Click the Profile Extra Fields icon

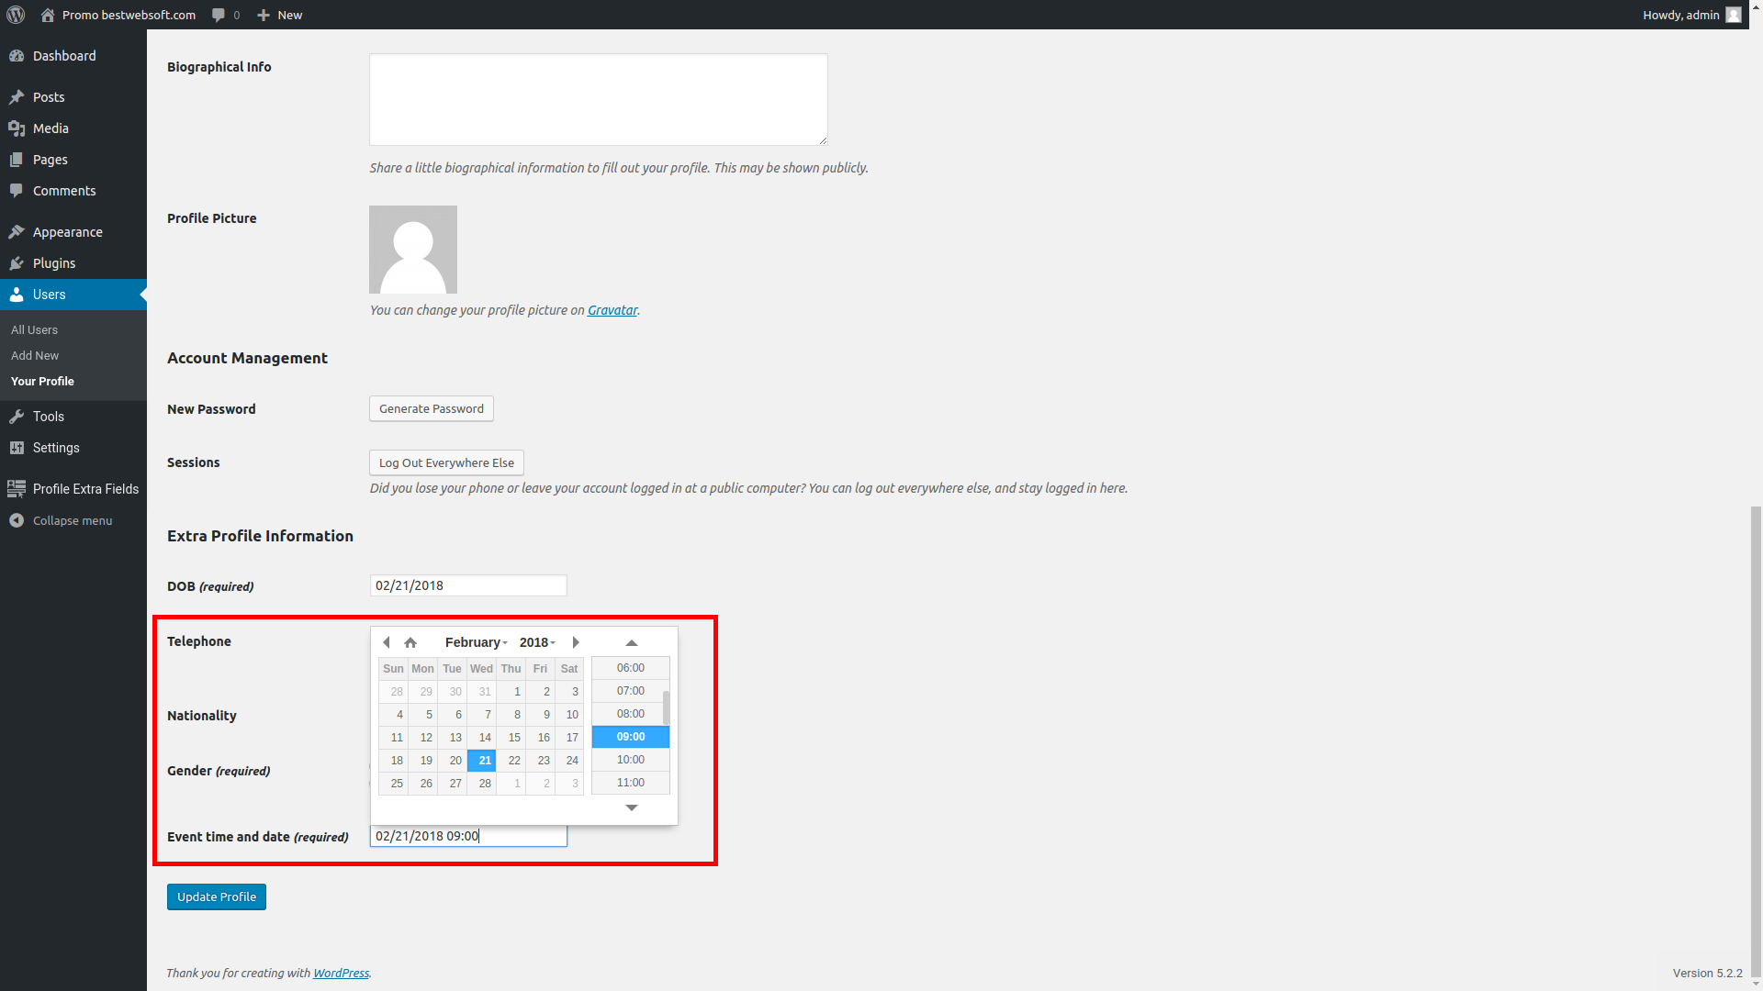(17, 489)
